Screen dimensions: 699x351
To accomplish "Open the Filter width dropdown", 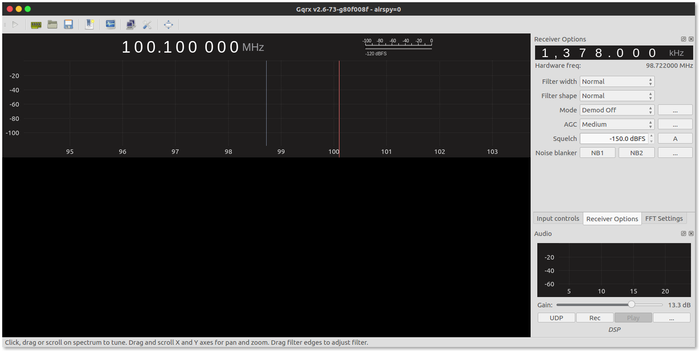I will [x=617, y=82].
